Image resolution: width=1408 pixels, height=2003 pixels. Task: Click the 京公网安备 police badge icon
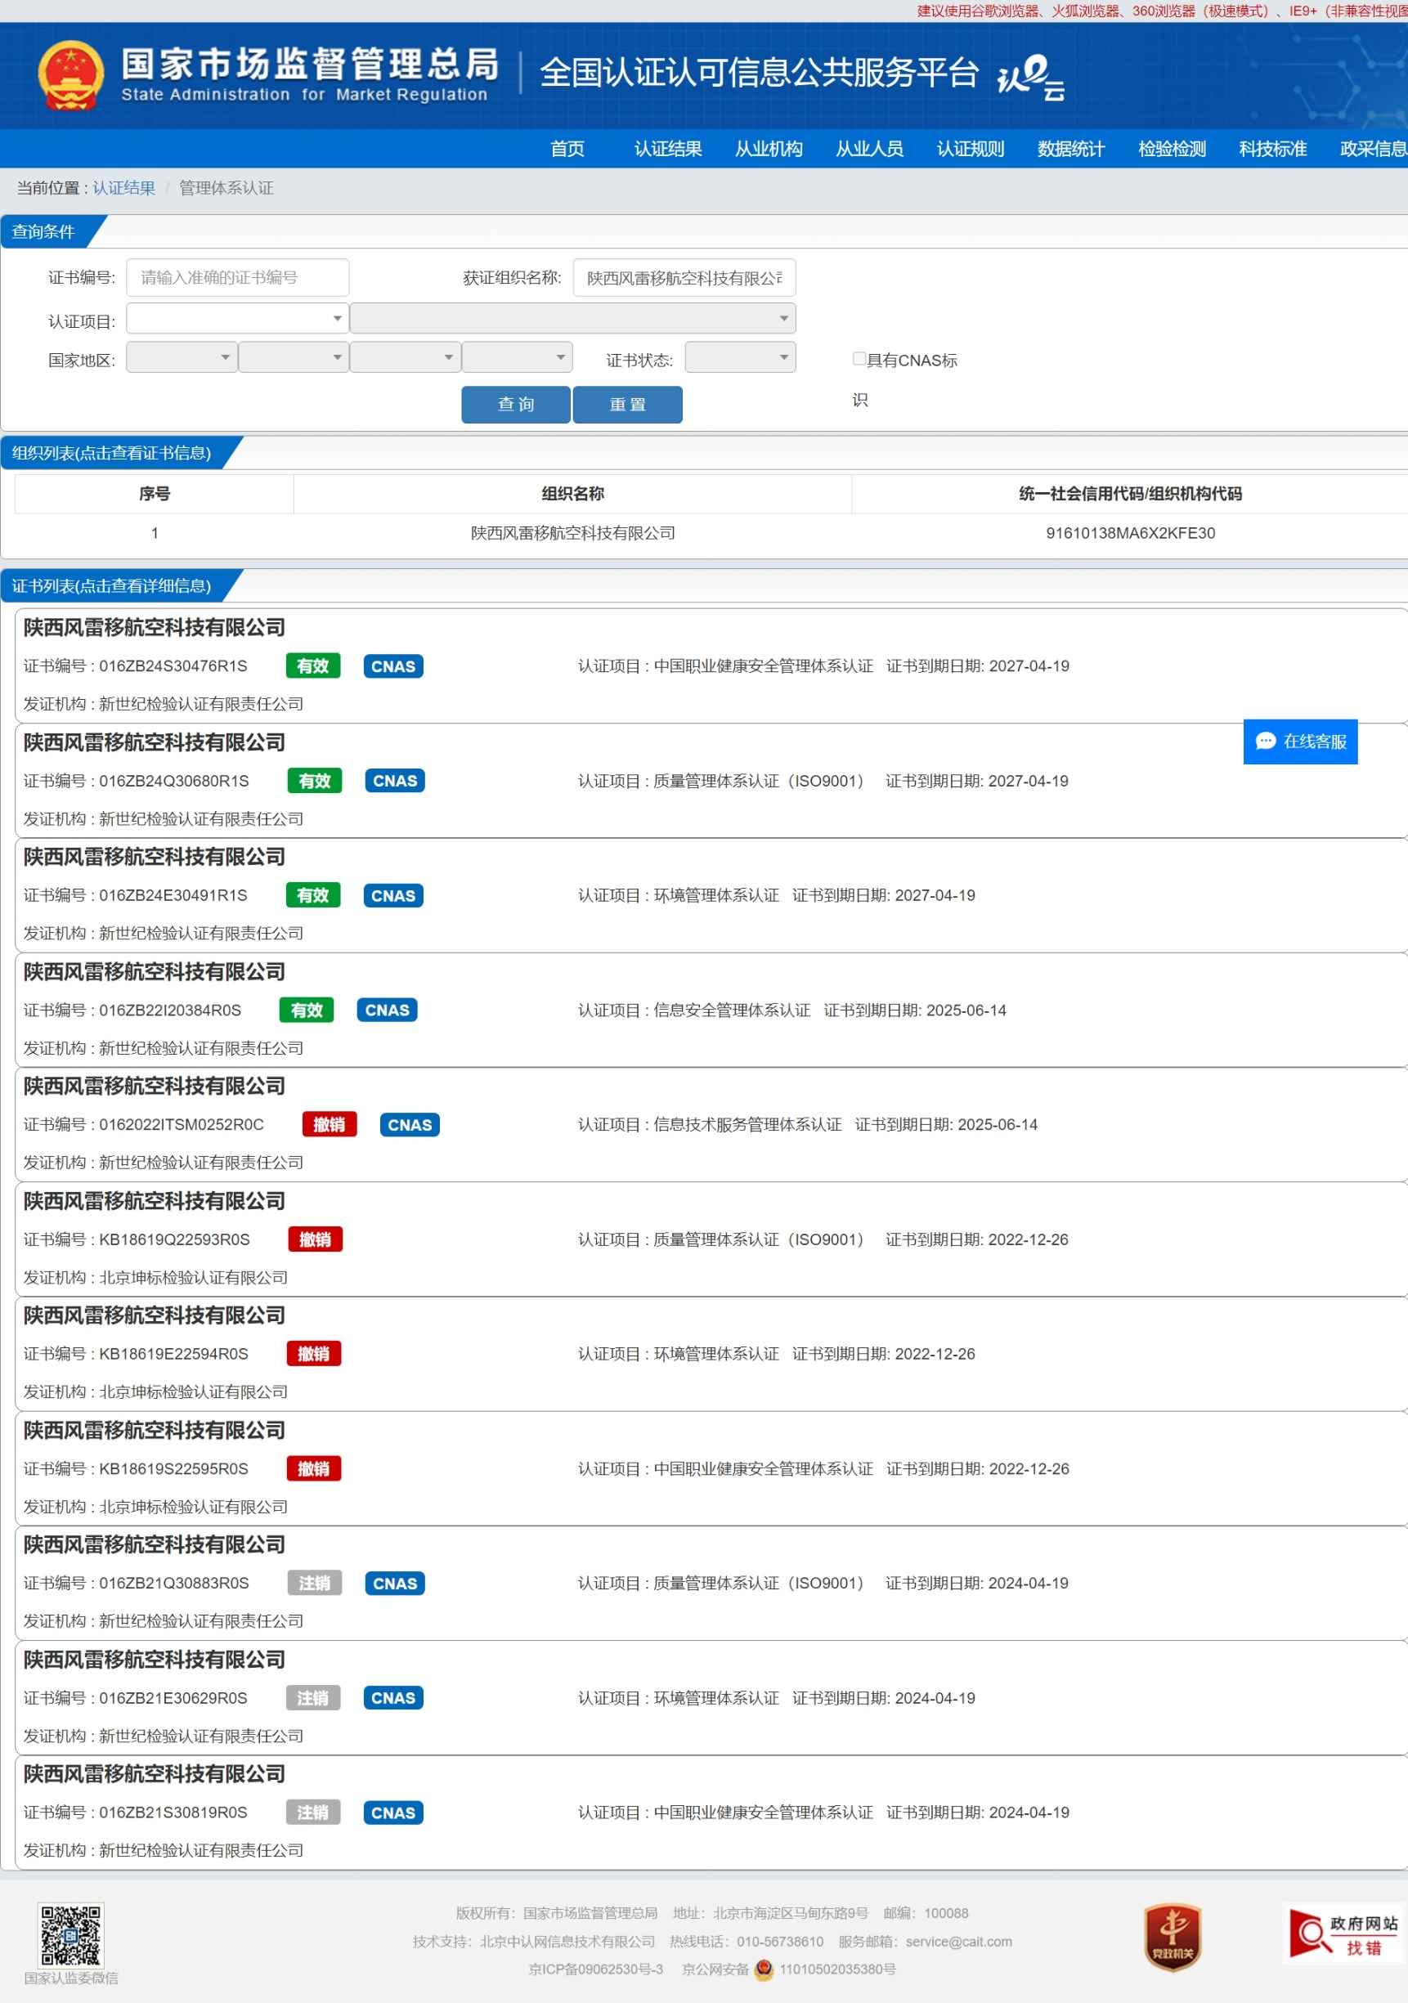point(764,1969)
